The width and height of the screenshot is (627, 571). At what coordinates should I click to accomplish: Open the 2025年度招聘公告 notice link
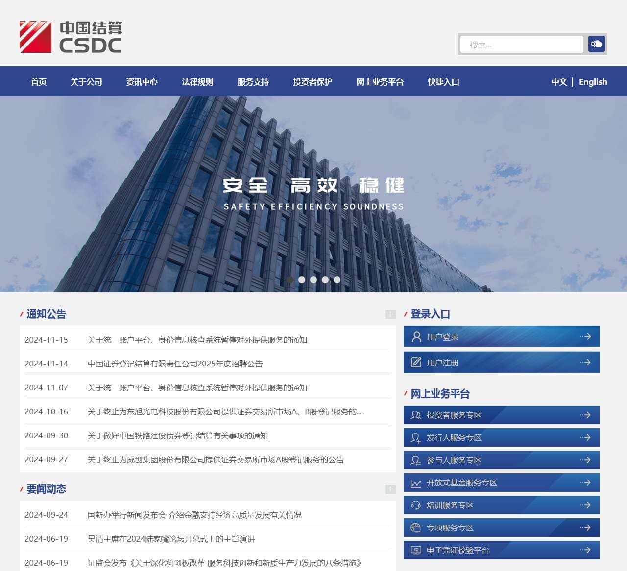pos(175,364)
